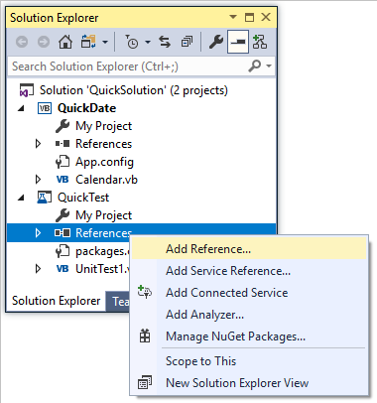Screen dimensions: 377x403
Task: Click the Pending Changes Filter clock icon
Action: 132,42
